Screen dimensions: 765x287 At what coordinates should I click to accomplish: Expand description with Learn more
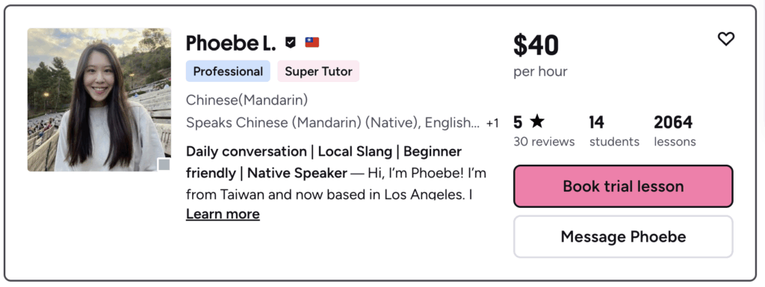223,214
